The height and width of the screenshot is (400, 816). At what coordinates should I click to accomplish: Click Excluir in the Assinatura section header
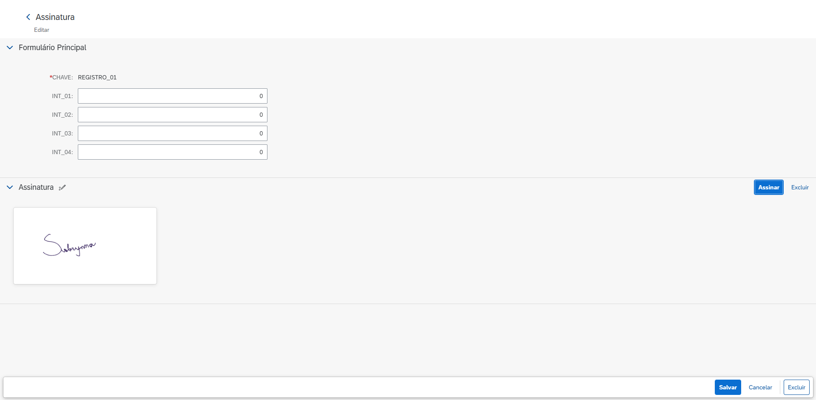(x=799, y=187)
